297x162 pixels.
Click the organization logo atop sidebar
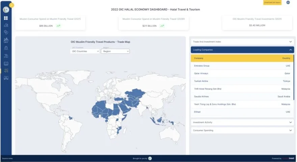[x=6, y=10]
